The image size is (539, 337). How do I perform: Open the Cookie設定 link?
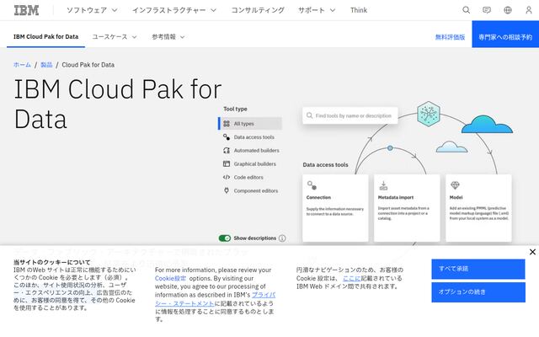(x=170, y=278)
